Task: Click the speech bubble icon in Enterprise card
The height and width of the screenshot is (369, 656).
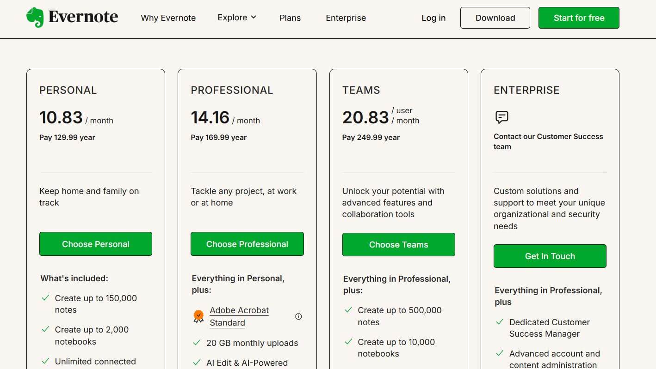Action: 501,117
